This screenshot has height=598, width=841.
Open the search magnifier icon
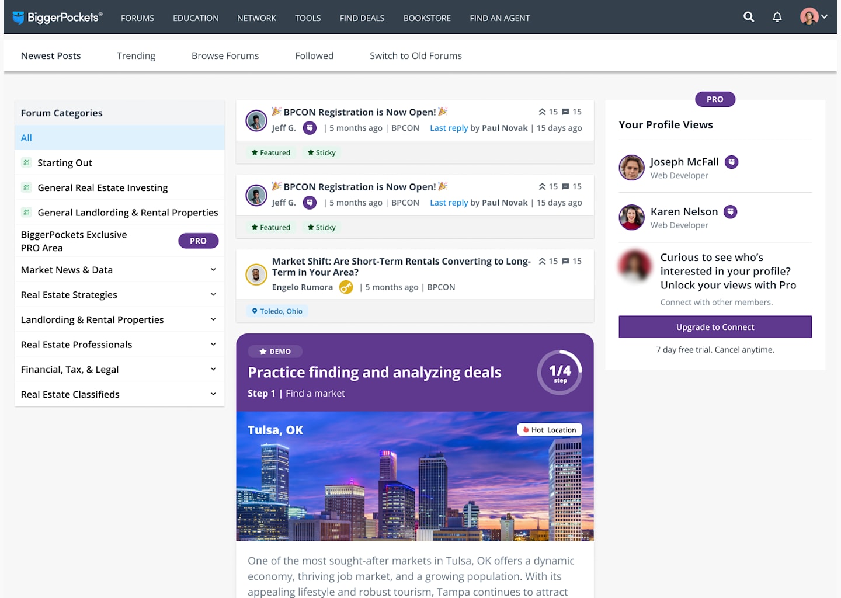(x=749, y=17)
